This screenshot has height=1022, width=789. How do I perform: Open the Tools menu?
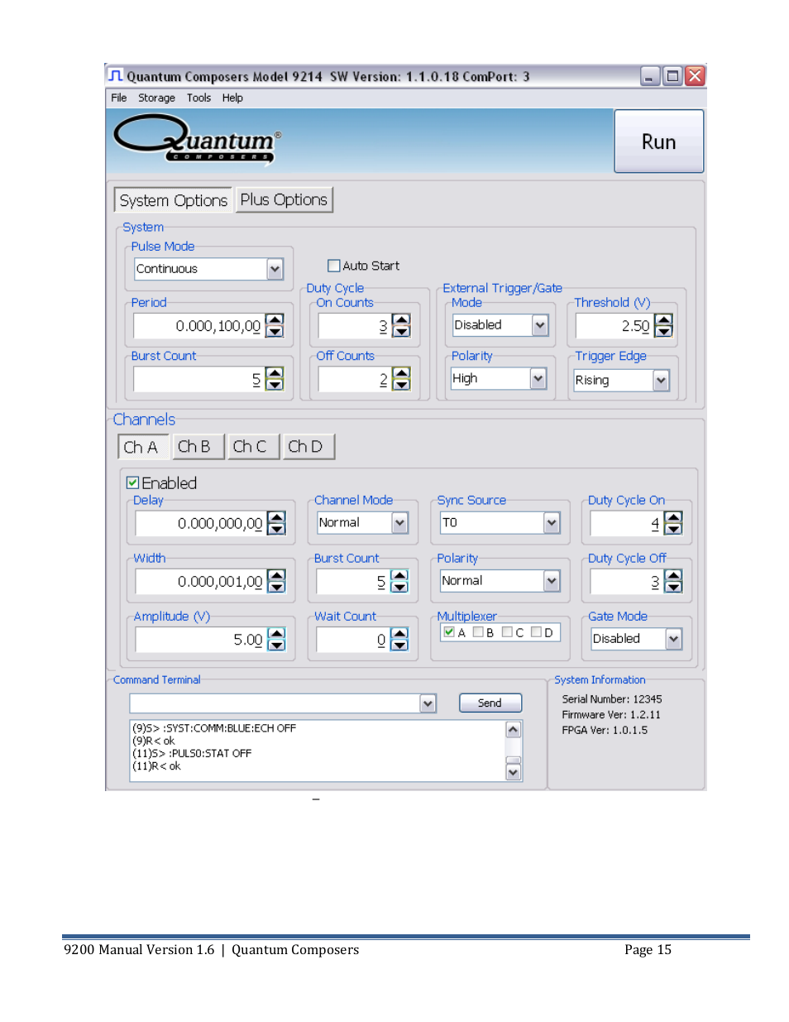[x=198, y=98]
